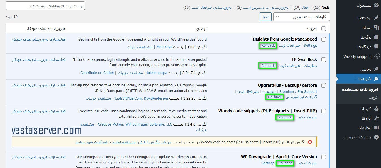Show all plugins via همه (10) filter
This screenshot has width=381, height=168.
pyautogui.click(x=321, y=8)
